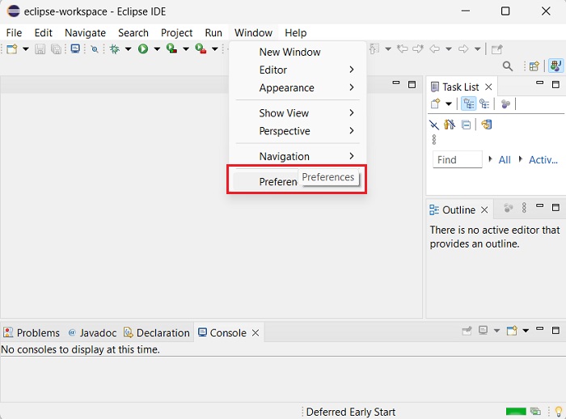
Task: Open the Task List view menu dots
Action: [x=434, y=139]
